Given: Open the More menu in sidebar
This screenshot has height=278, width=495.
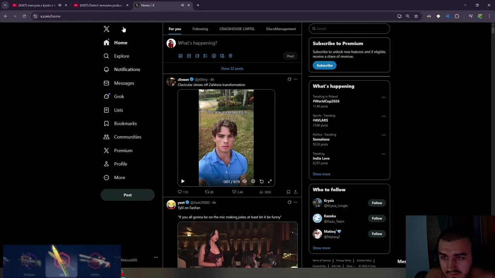Looking at the screenshot, I should click(x=114, y=178).
